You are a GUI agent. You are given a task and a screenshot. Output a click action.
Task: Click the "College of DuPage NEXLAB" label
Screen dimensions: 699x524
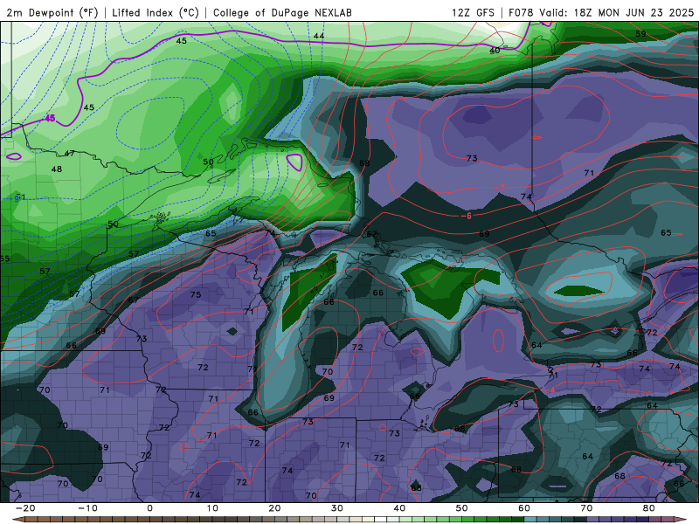282,12
